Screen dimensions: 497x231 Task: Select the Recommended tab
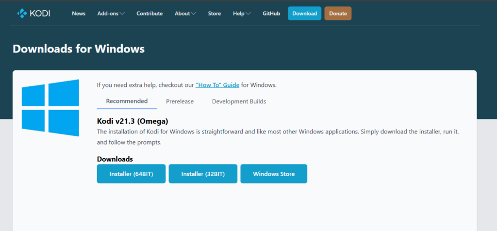point(127,101)
